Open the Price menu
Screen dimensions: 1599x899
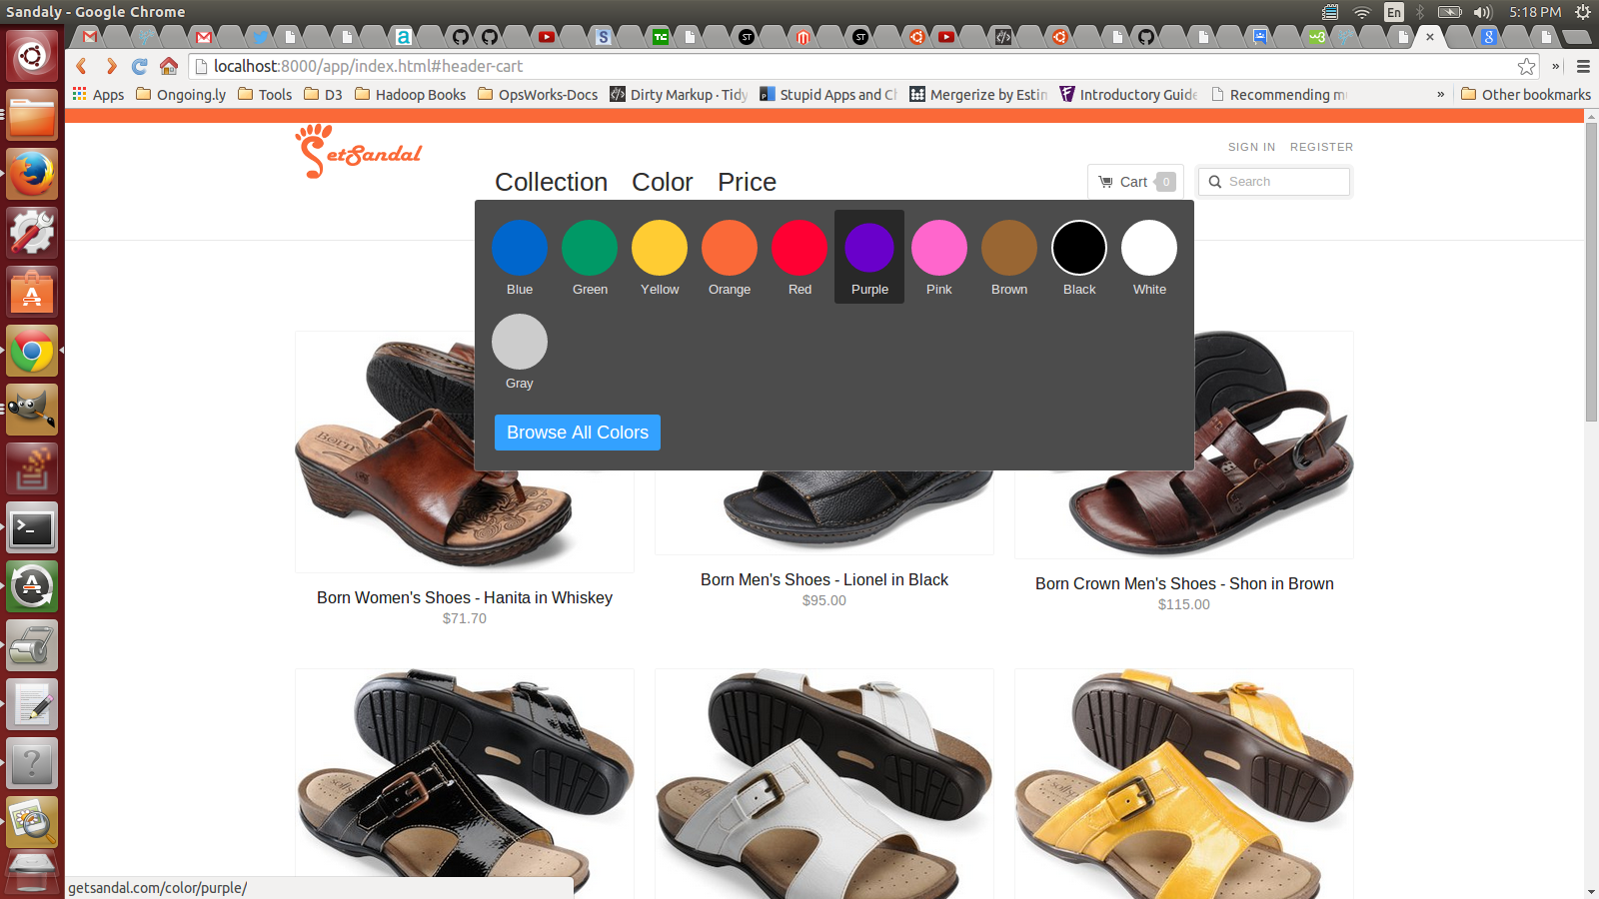747,182
